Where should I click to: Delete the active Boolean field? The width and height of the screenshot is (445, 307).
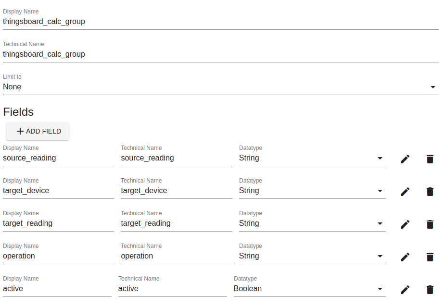pyautogui.click(x=430, y=290)
